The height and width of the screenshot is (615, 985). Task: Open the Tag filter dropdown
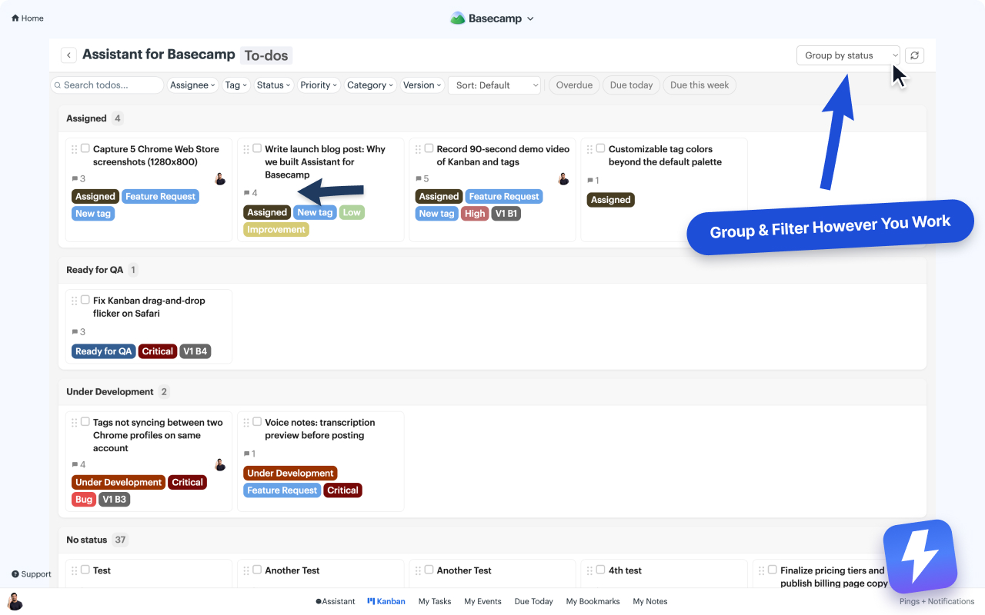pyautogui.click(x=236, y=85)
